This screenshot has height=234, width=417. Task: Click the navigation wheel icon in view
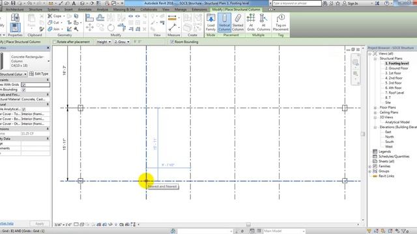(x=355, y=62)
